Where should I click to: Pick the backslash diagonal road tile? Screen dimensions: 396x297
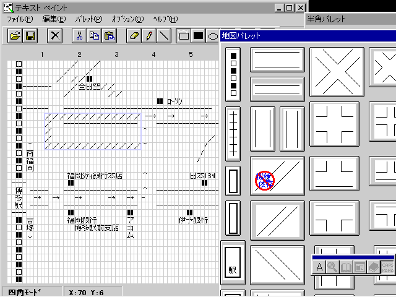(277, 265)
